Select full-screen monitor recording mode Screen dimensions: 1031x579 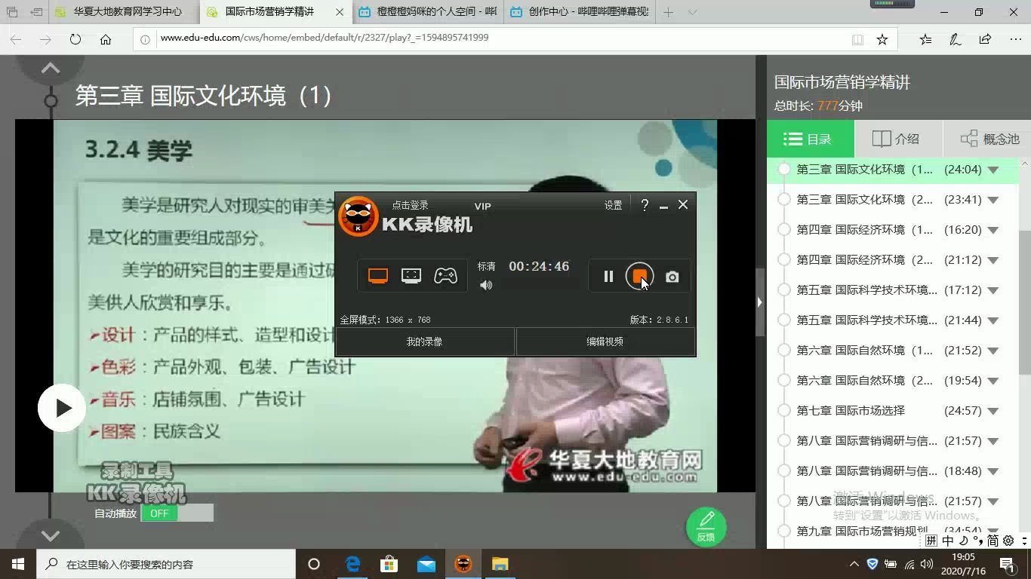[x=378, y=276]
